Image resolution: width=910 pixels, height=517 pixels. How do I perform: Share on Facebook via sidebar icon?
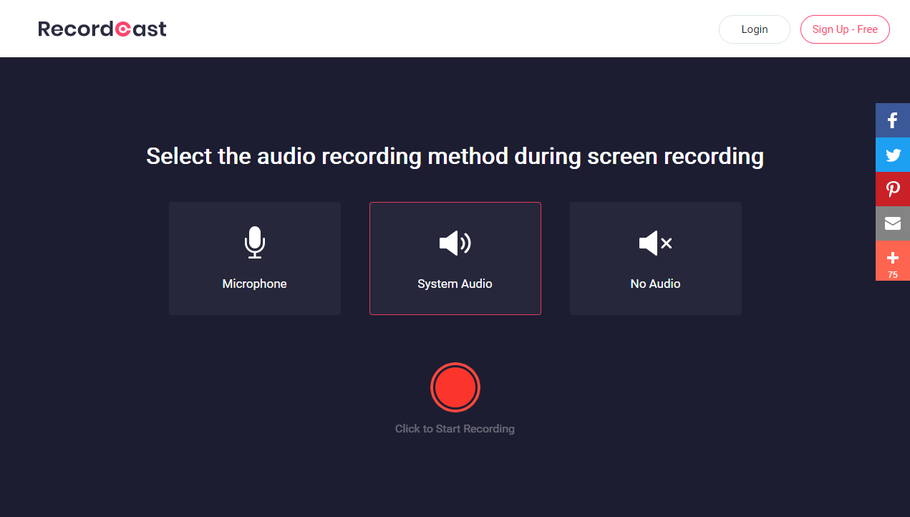[893, 120]
